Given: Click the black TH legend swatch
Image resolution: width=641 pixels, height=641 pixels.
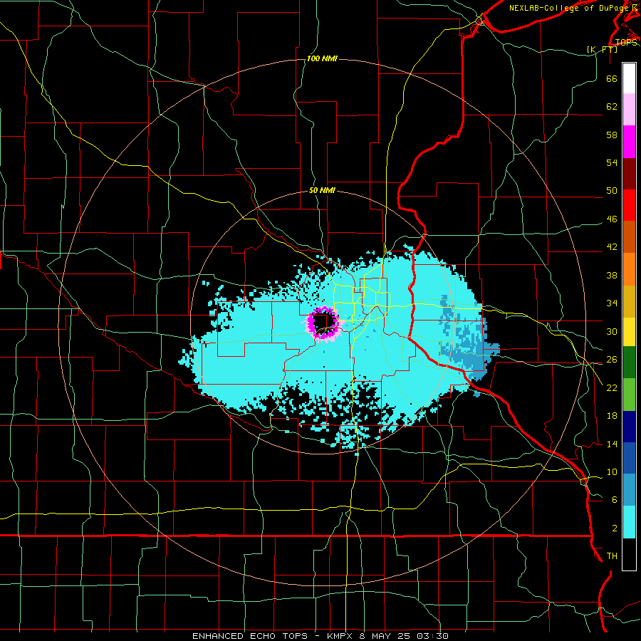Looking at the screenshot, I should click(x=629, y=554).
